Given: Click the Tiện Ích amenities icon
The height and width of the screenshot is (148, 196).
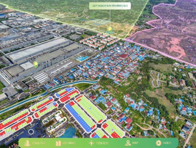Looking at the screenshot, I should pyautogui.click(x=91, y=143).
